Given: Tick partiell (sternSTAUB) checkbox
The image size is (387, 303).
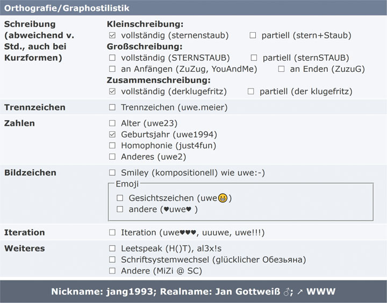Looking at the screenshot, I should pos(254,57).
